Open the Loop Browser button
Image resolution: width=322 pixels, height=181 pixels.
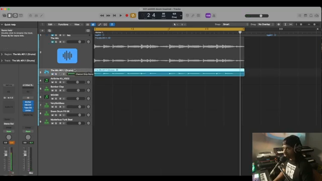[x=311, y=16]
